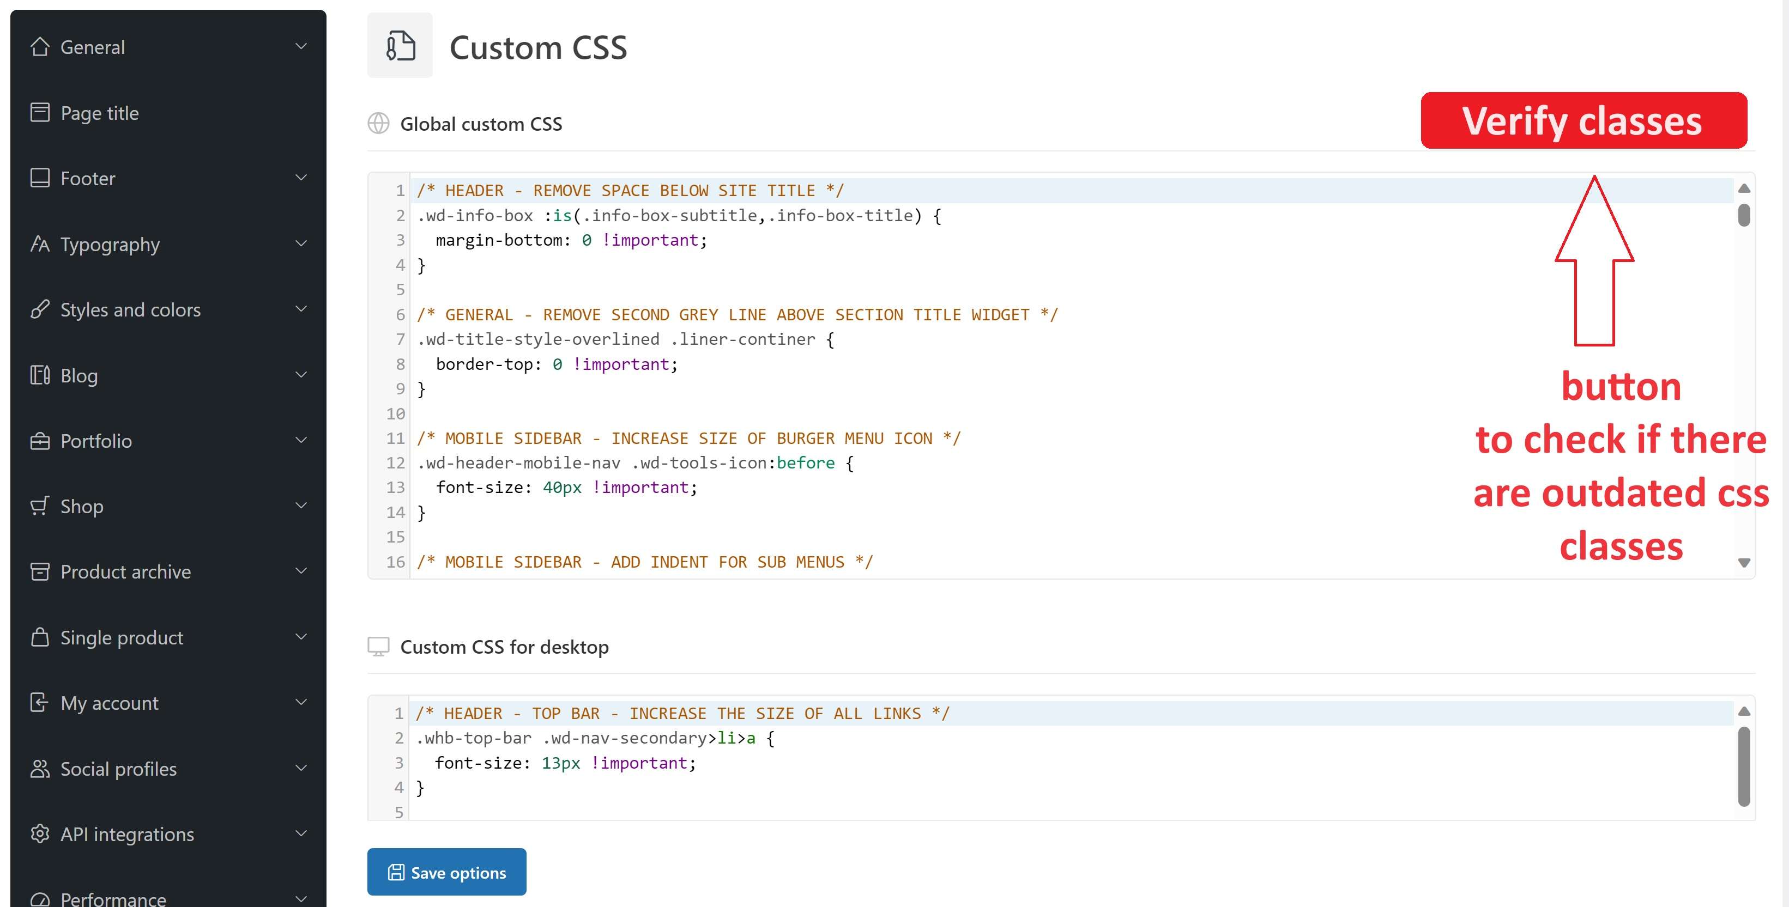Click the desktop CSS editor scrollbar thumb
Viewport: 1789px width, 907px height.
1743,766
